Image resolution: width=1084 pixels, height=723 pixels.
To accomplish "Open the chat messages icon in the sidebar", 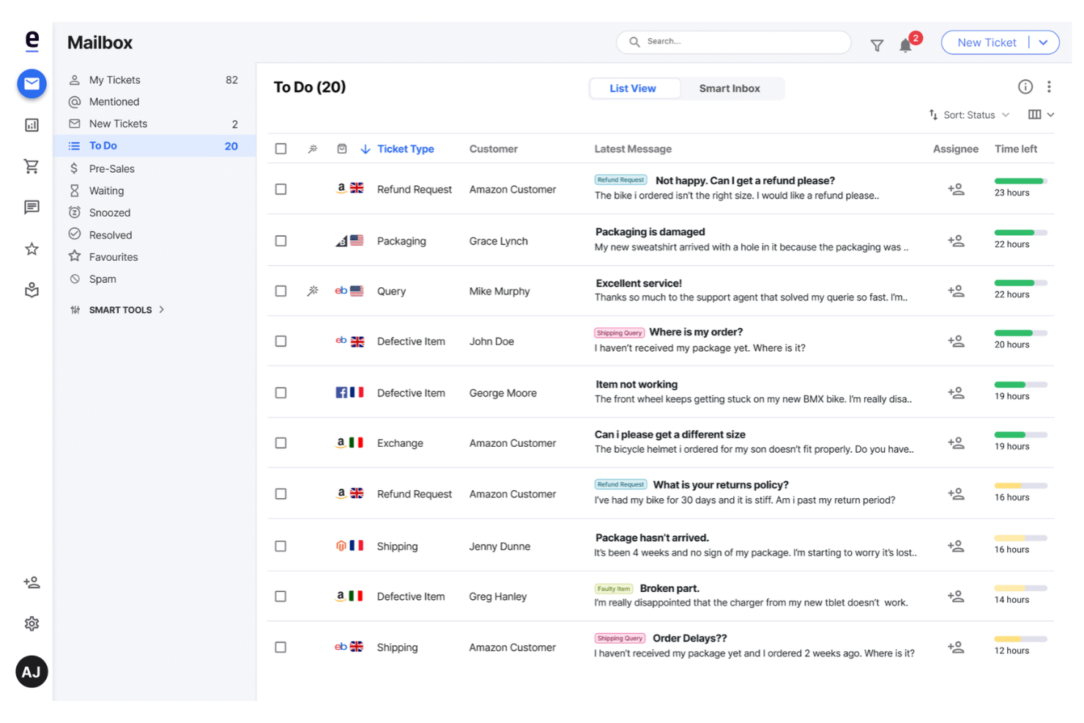I will (31, 207).
